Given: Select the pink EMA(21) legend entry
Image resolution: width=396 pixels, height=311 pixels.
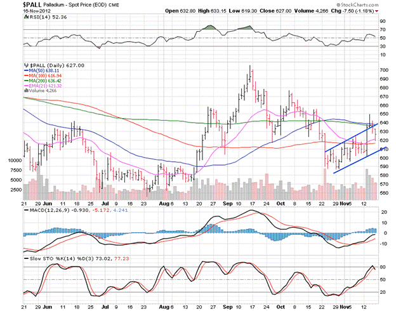Looking at the screenshot, I should tap(46, 89).
